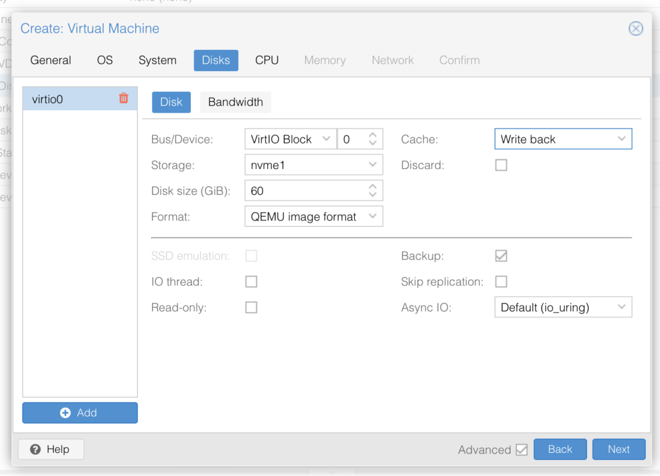Close the Create Virtual Machine dialog
The height and width of the screenshot is (476, 660).
click(x=635, y=29)
